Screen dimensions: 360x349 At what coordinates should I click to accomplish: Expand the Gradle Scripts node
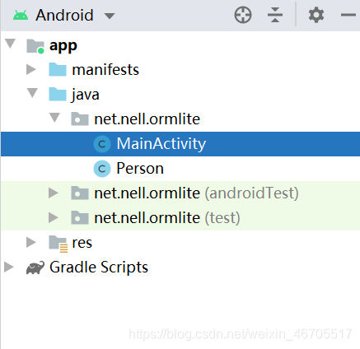pos(9,267)
